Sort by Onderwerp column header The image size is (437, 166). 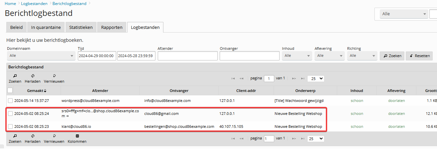point(305,91)
